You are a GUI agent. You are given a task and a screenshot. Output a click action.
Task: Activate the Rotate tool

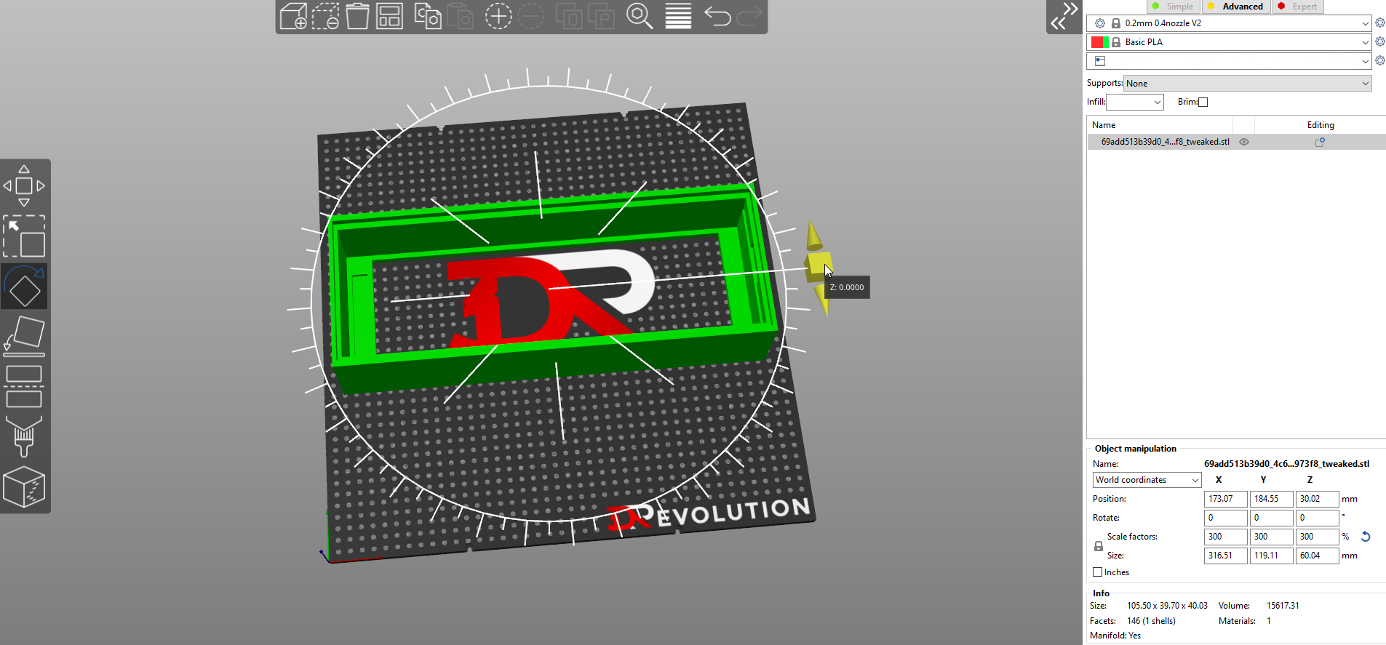[x=24, y=287]
